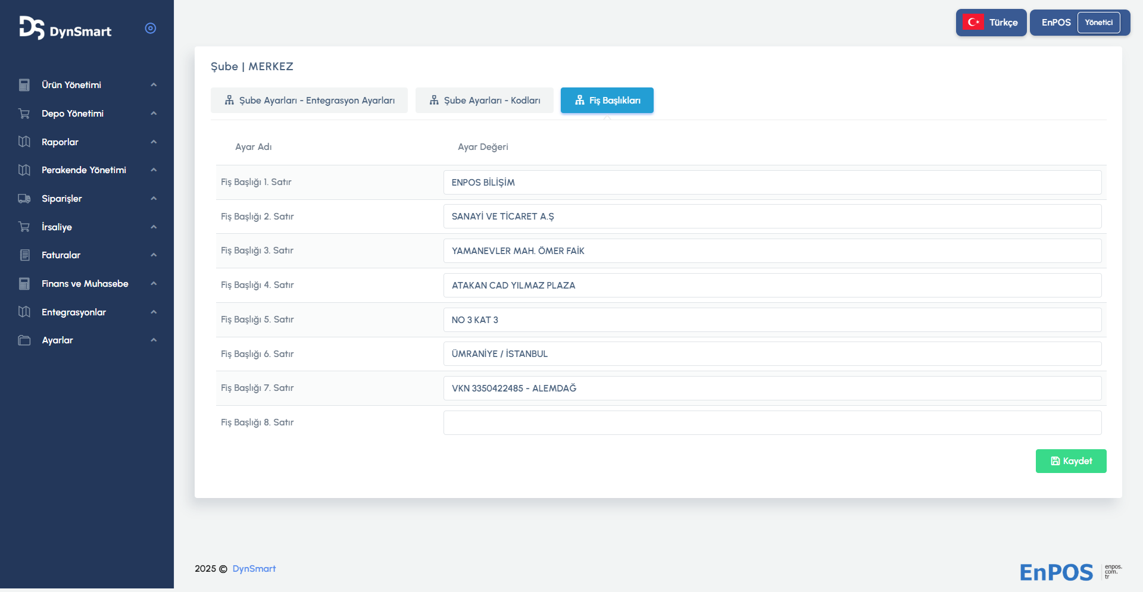Expand the Finans ve Muhasebe chevron

[x=154, y=284]
